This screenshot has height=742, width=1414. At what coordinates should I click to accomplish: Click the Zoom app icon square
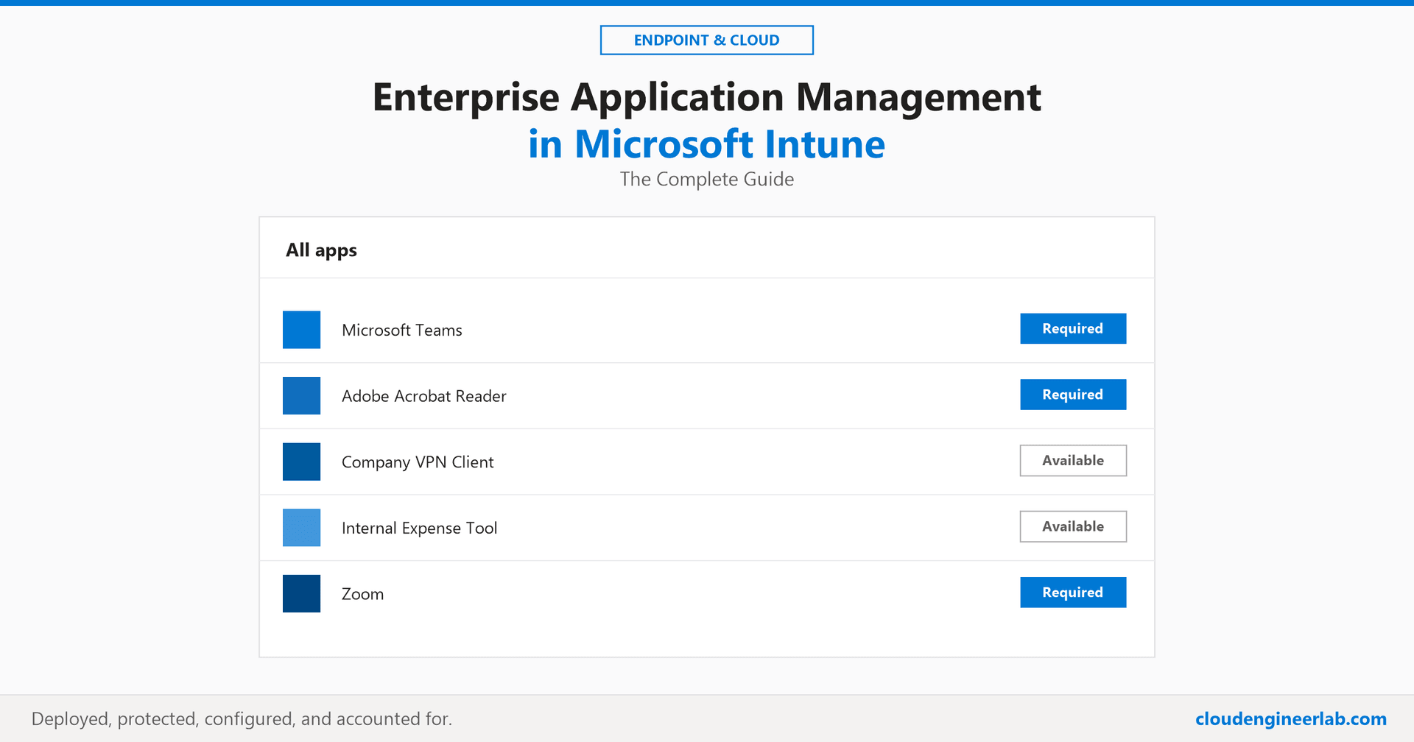301,593
